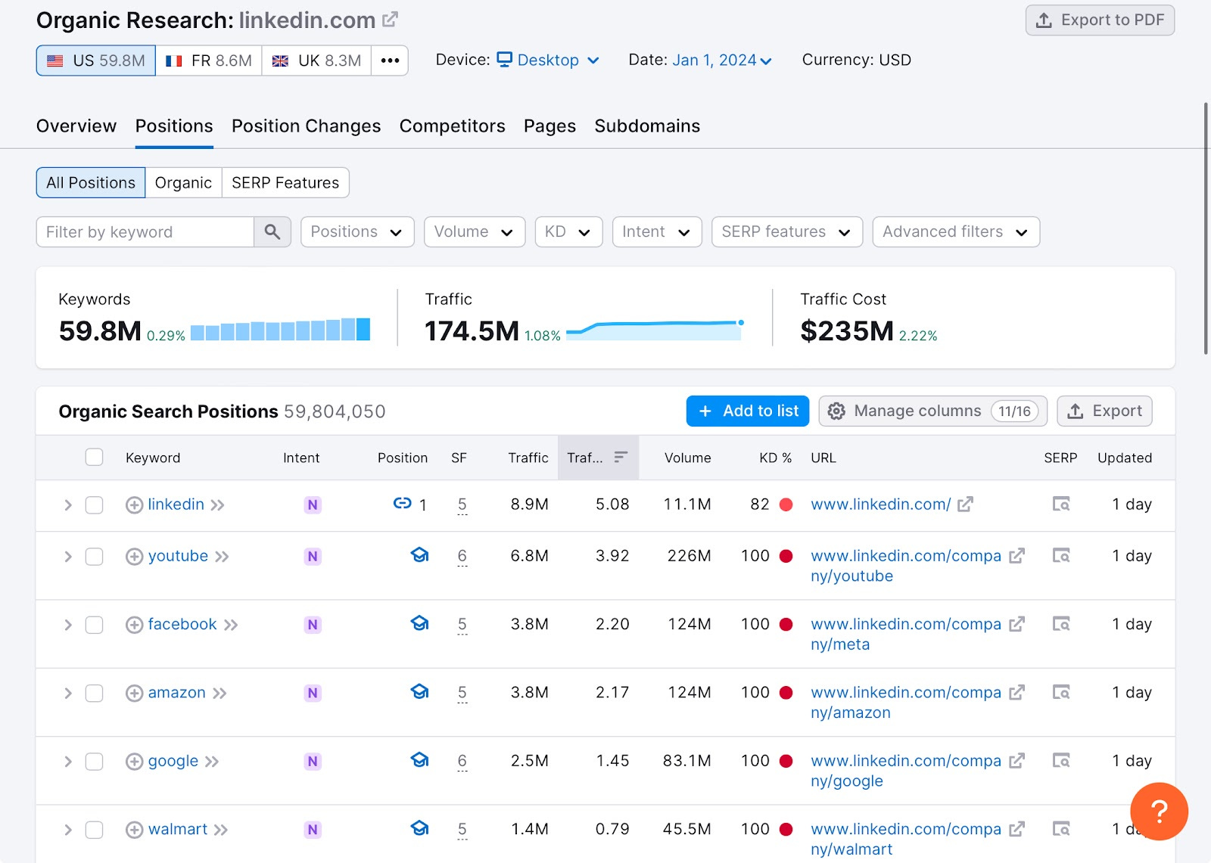Viewport: 1211px width, 863px height.
Task: Open the linkedin keyword link
Action: coord(176,504)
